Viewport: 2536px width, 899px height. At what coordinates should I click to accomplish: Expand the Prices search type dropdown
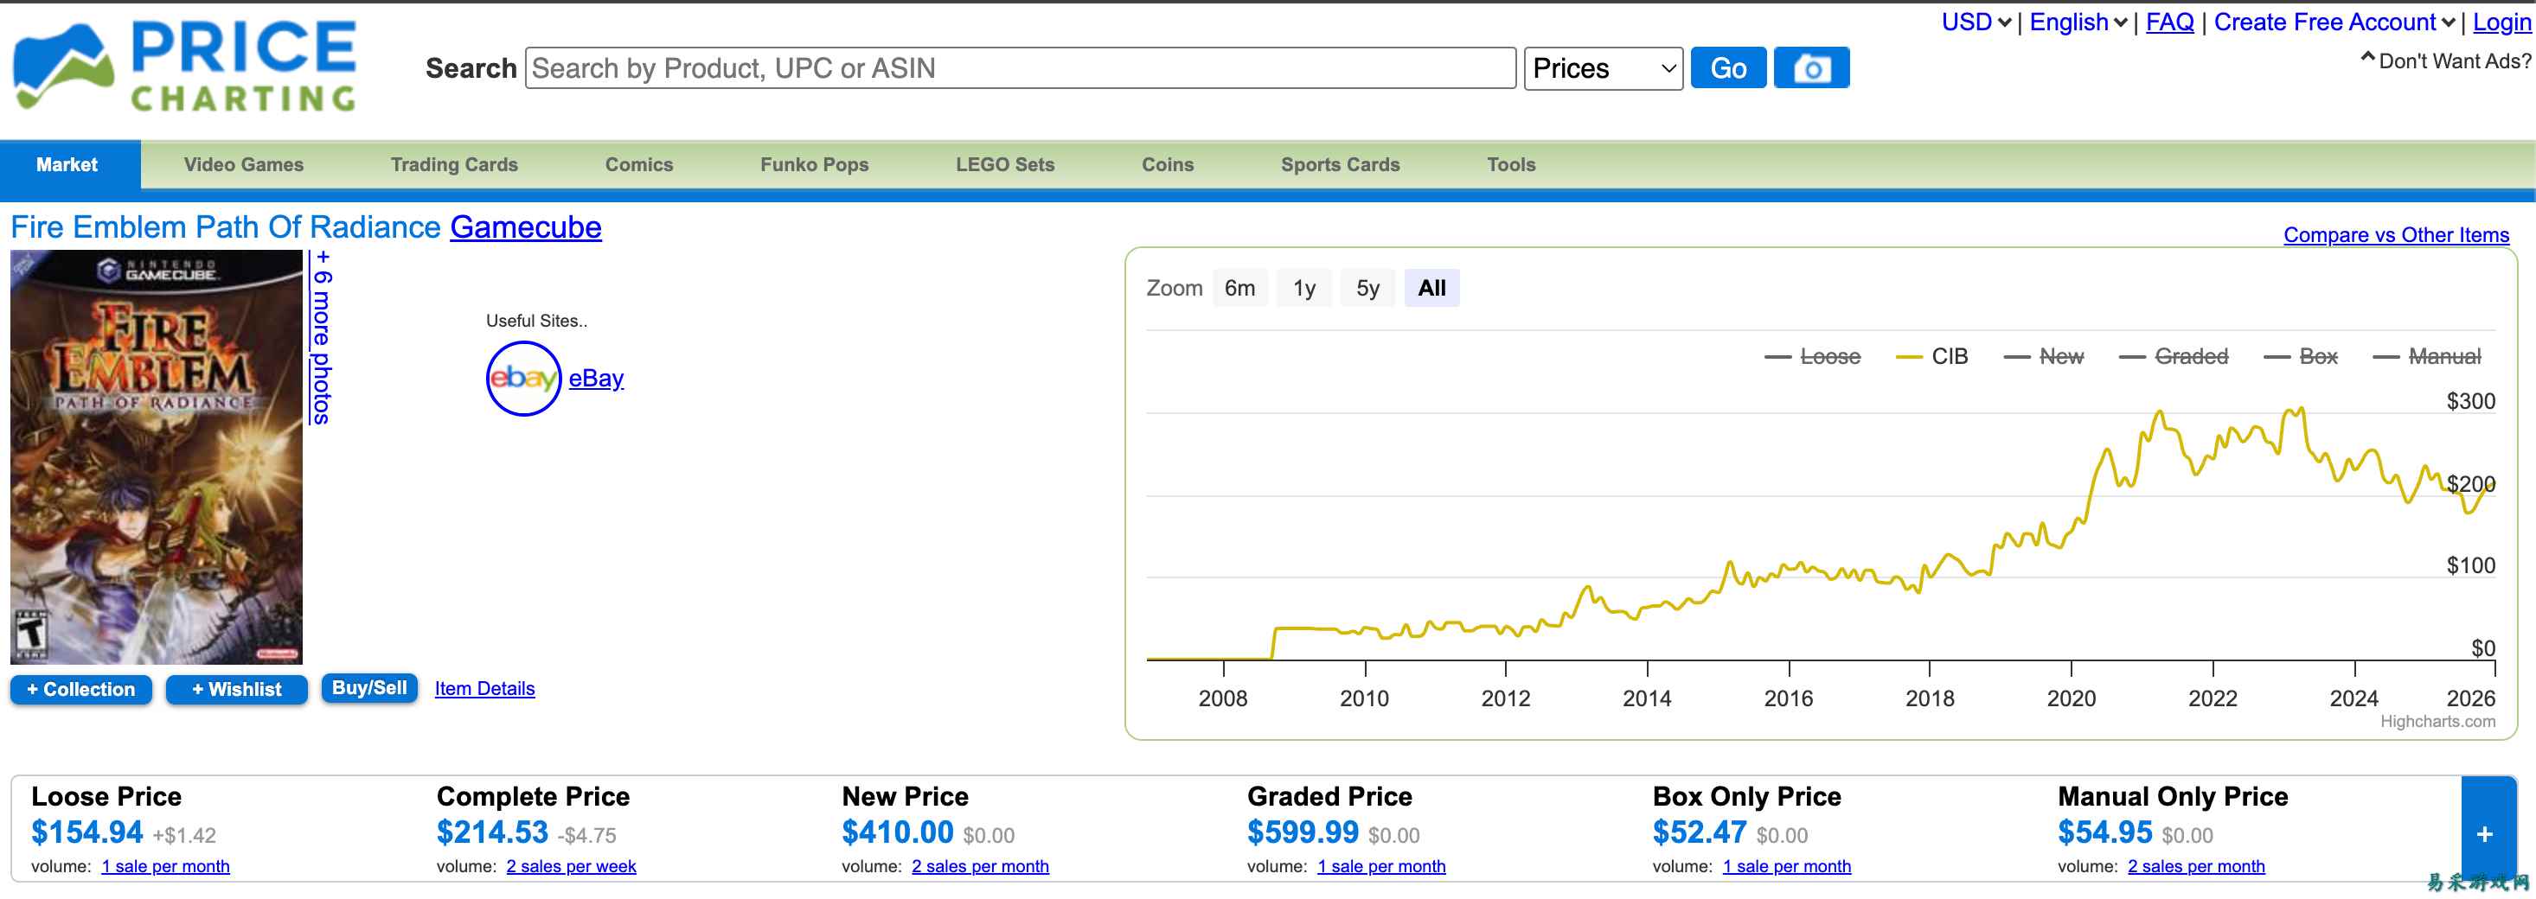pyautogui.click(x=1603, y=68)
